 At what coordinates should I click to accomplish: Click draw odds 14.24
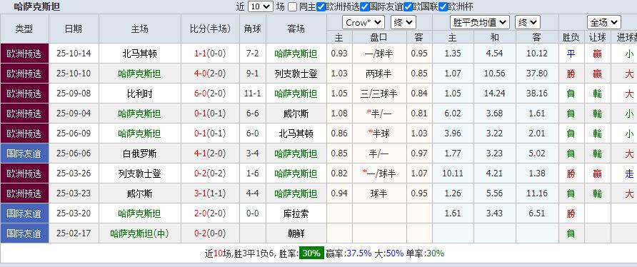tap(494, 94)
